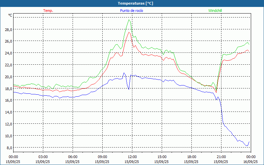Select the red "Temp." legend label

click(x=48, y=11)
